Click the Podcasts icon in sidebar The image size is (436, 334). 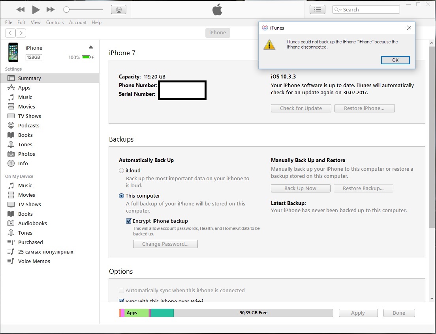11,125
